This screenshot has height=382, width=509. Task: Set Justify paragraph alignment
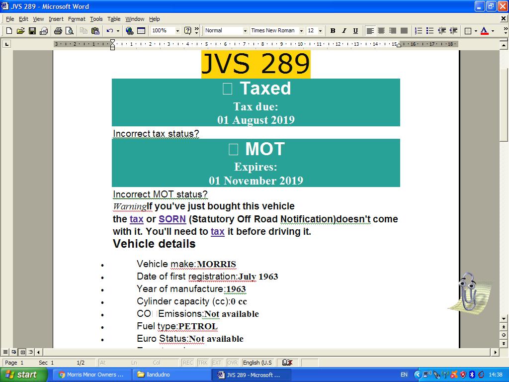tap(404, 31)
